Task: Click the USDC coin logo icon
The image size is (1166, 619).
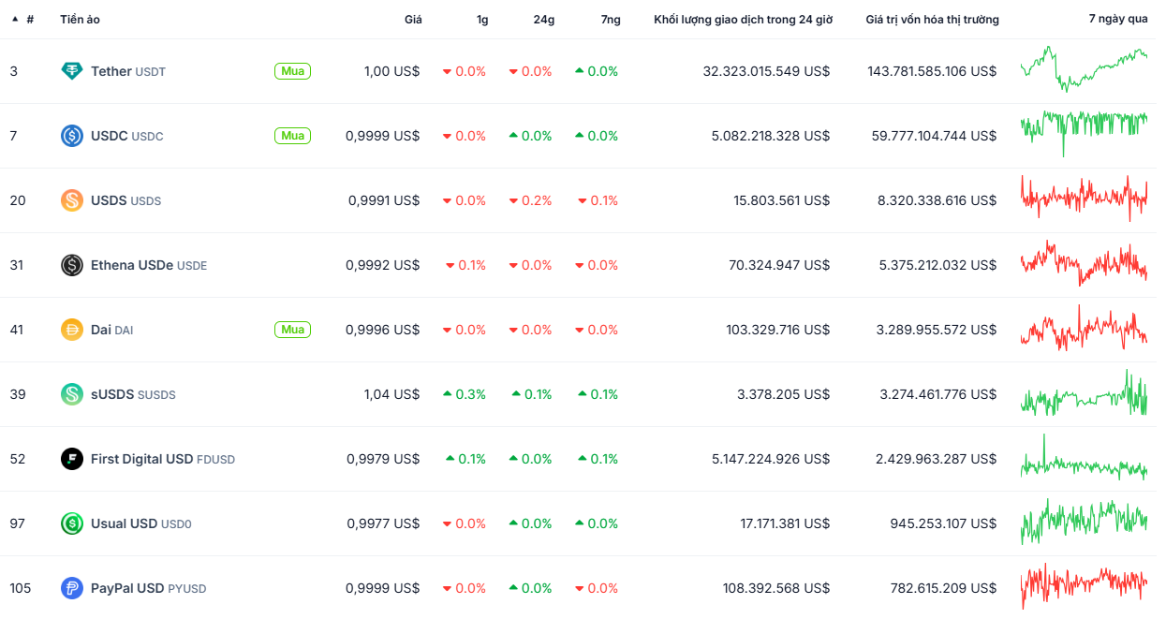Action: [72, 136]
